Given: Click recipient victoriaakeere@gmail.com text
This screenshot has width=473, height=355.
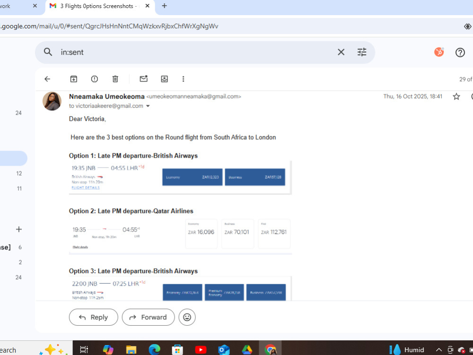Looking at the screenshot, I should tap(109, 106).
